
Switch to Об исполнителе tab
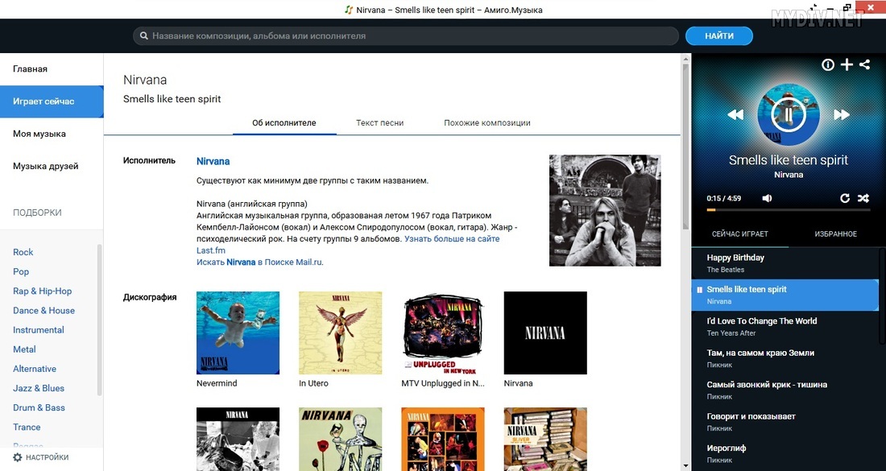tap(284, 122)
